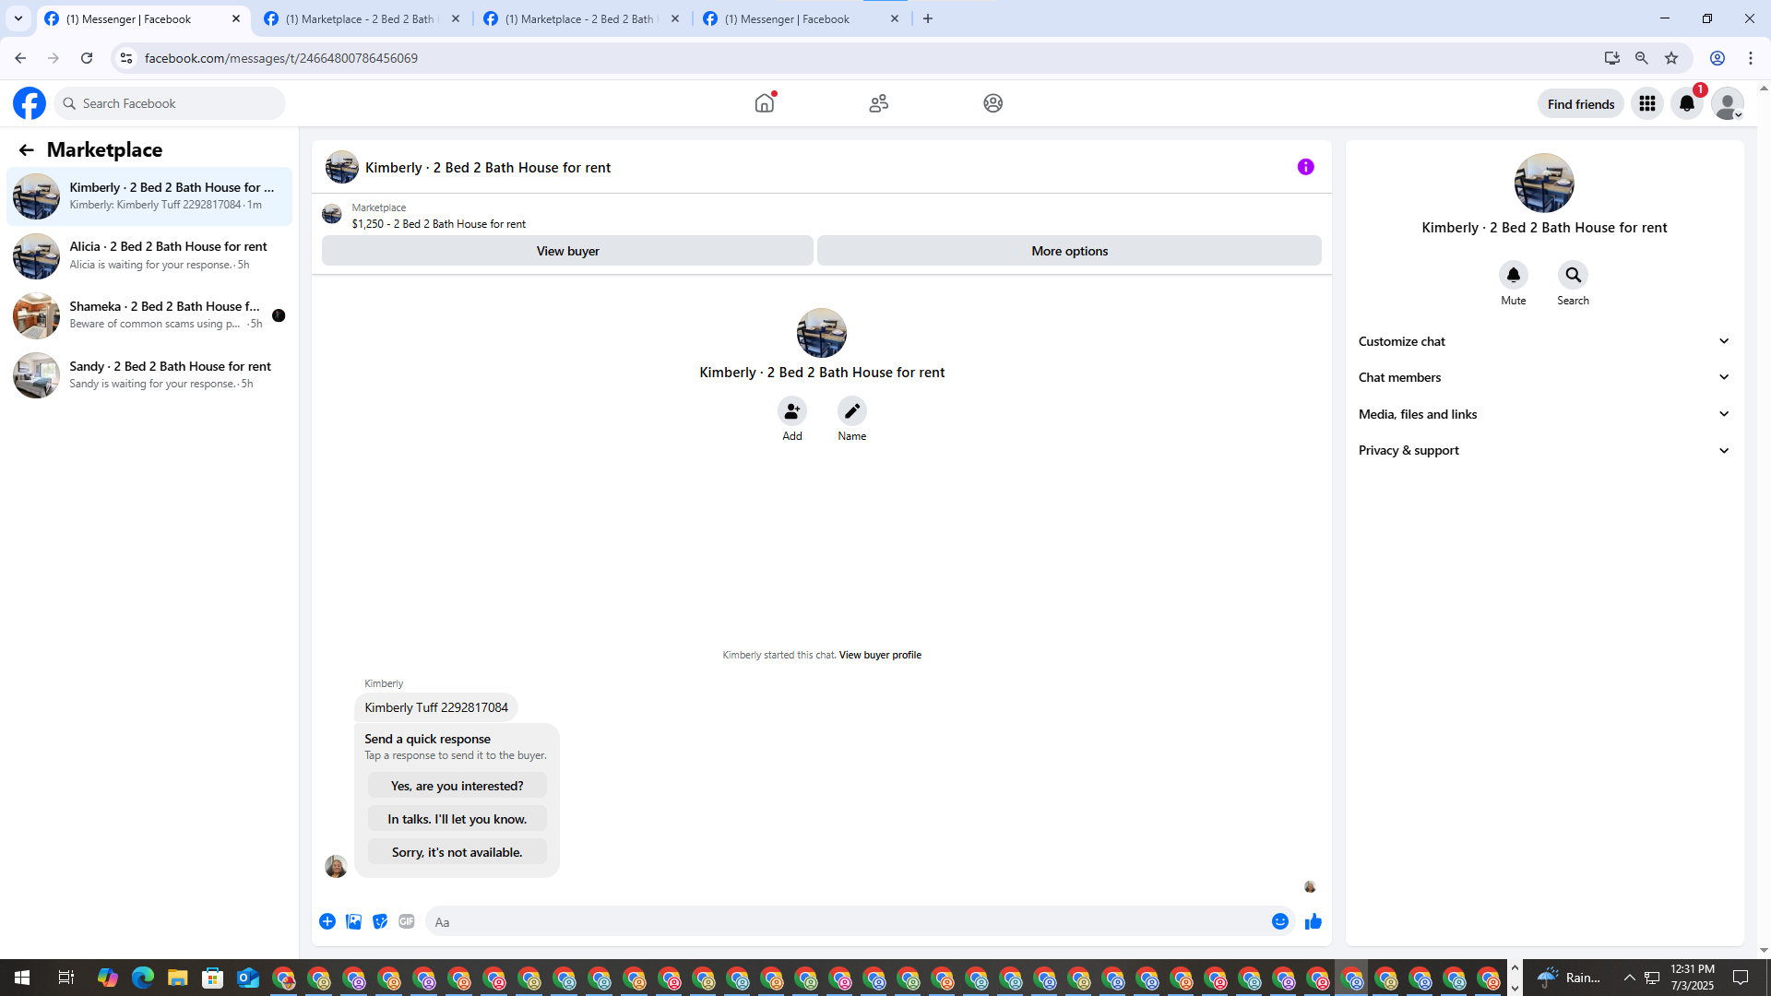Click the notifications bell in header
Viewport: 1771px width, 996px height.
pyautogui.click(x=1686, y=103)
